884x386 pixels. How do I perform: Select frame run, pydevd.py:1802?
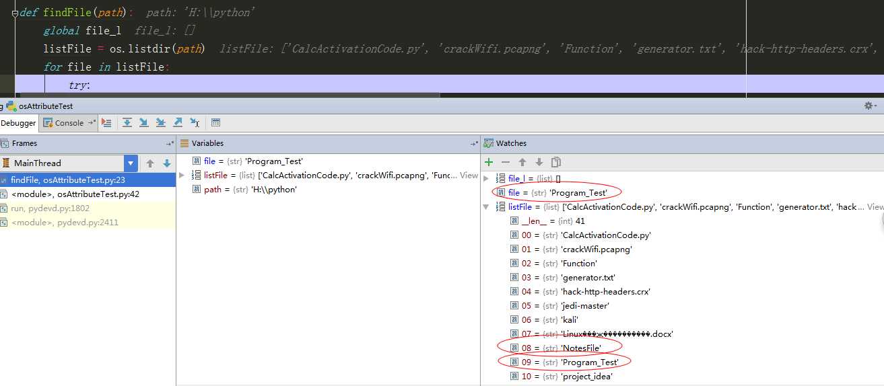tap(88, 208)
